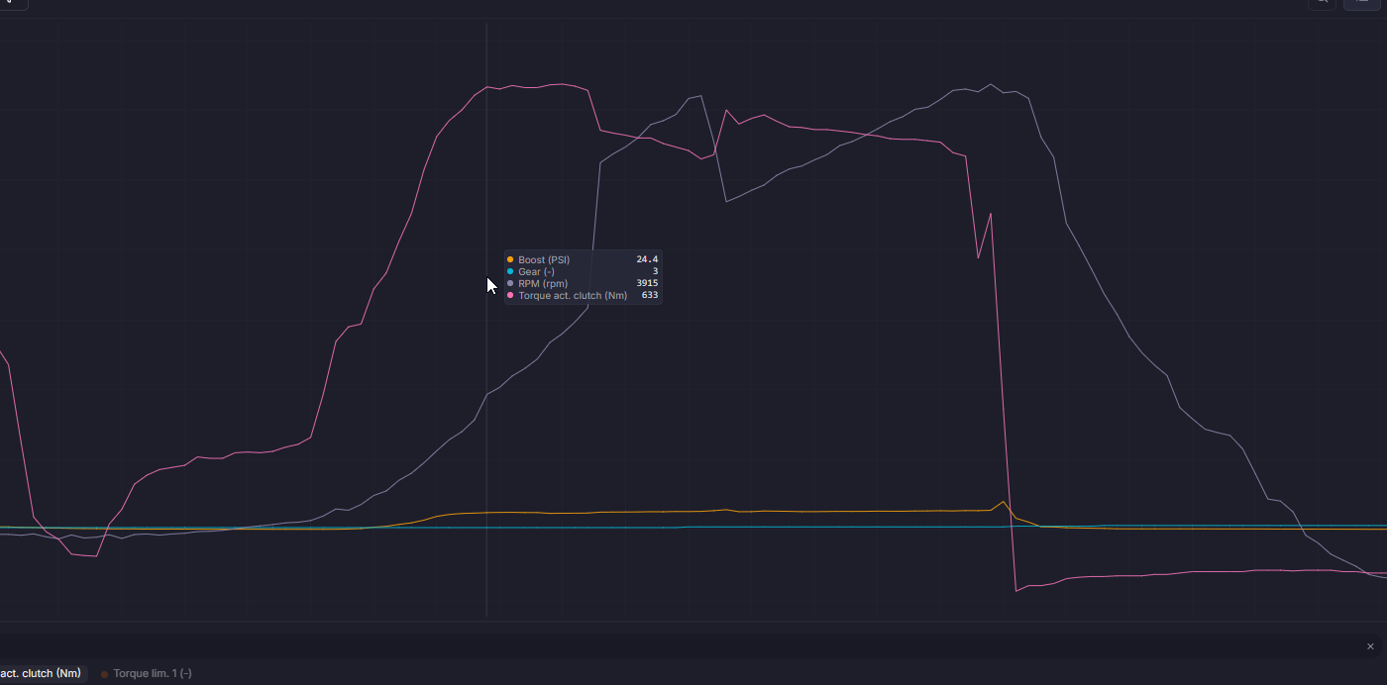1387x685 pixels.
Task: Click the Gear (-) label in tooltip
Action: click(536, 271)
